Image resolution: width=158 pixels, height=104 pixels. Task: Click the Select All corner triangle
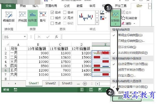(7, 44)
